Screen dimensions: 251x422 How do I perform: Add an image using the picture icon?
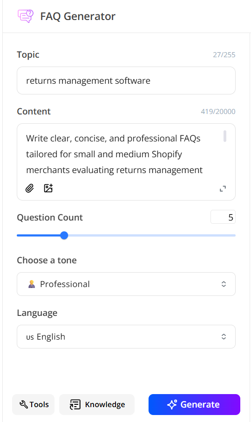pos(48,188)
